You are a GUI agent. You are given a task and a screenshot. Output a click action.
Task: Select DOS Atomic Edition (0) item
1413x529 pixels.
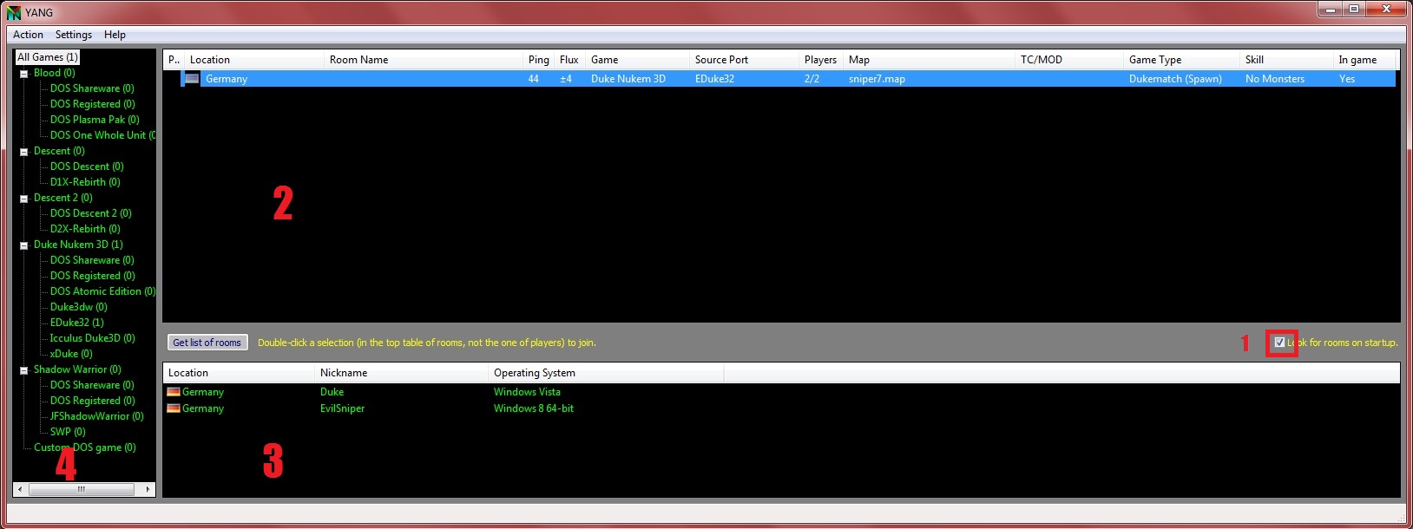[102, 291]
